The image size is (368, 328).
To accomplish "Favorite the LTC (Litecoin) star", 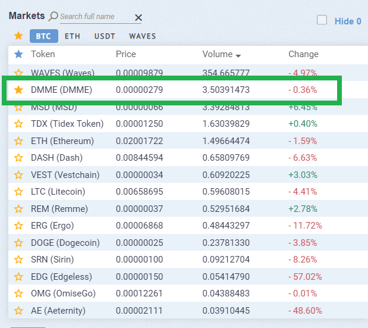I will point(18,192).
